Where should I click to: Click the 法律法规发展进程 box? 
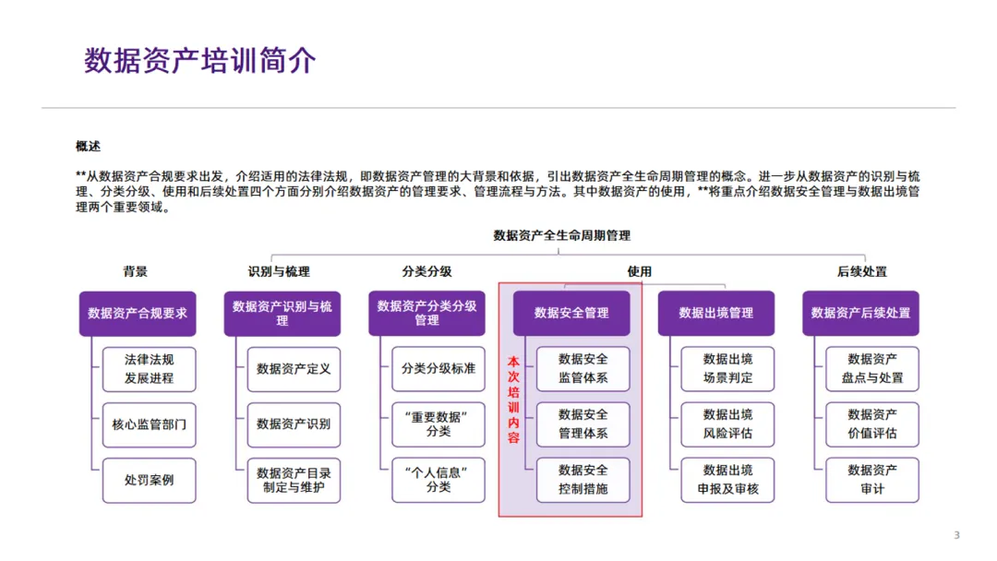point(149,369)
